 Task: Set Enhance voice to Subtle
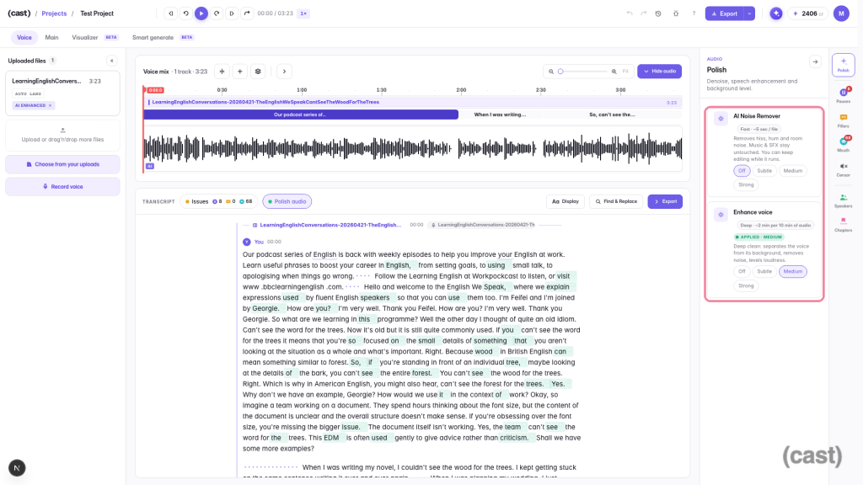[x=764, y=271]
